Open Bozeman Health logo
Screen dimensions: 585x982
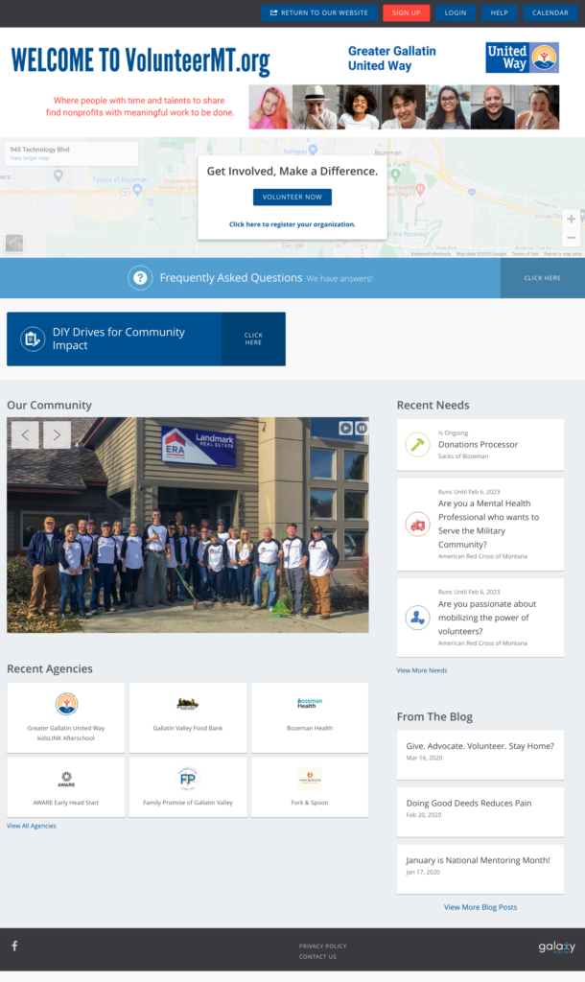tap(310, 703)
